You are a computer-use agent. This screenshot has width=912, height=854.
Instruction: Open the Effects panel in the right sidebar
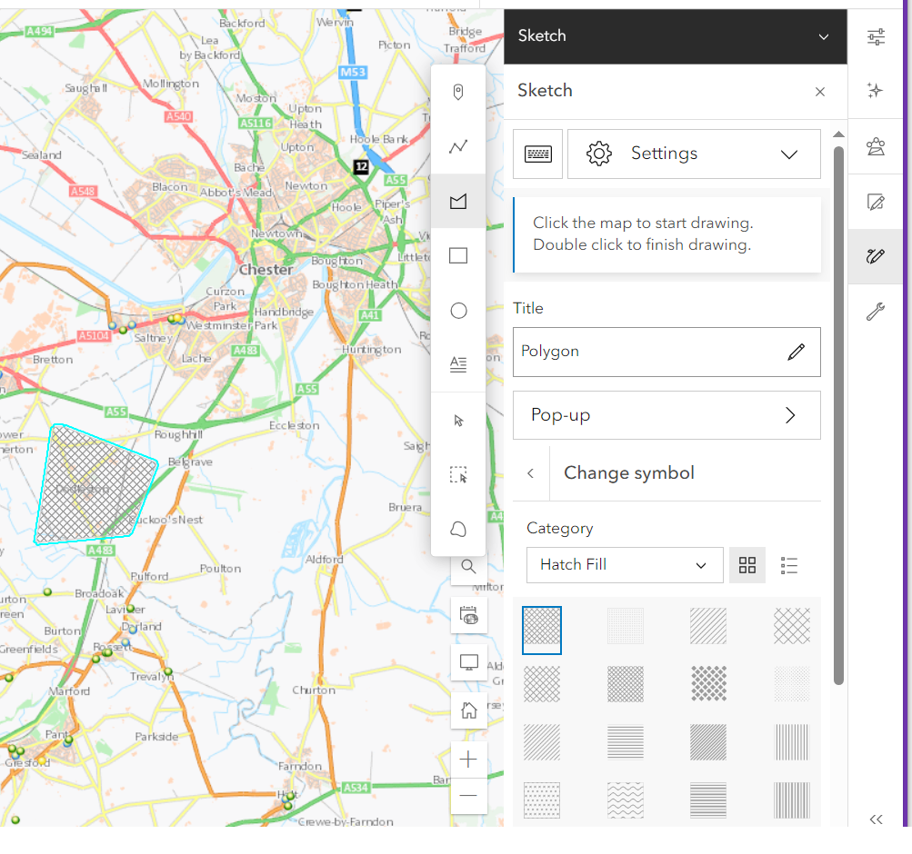pyautogui.click(x=875, y=90)
